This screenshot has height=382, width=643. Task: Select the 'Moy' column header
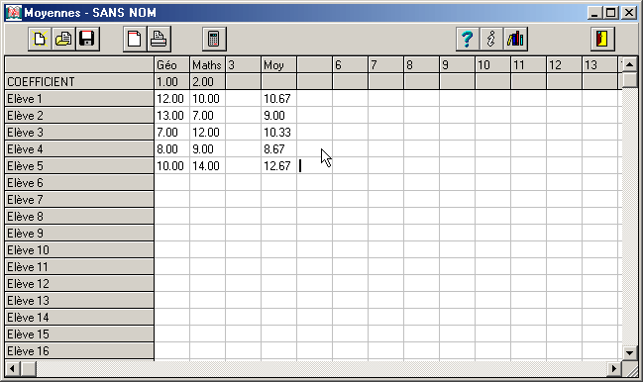coord(278,65)
